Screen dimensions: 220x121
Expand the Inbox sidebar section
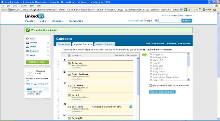click(x=48, y=55)
